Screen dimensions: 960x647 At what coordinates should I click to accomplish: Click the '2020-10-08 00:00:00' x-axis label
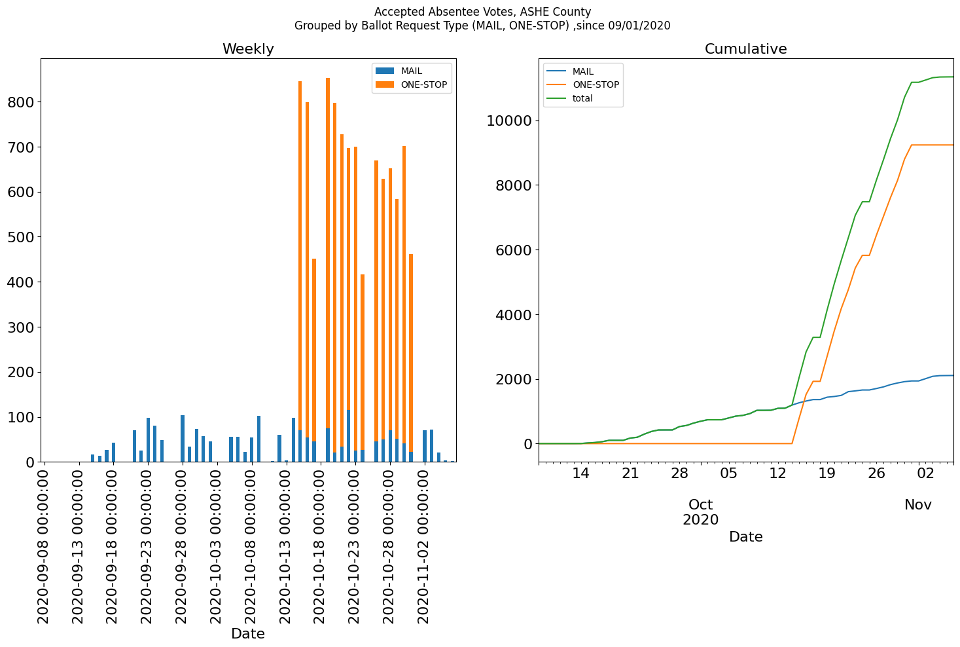pyautogui.click(x=252, y=545)
